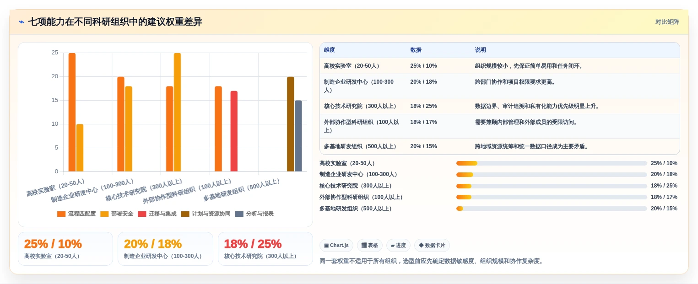This screenshot has width=698, height=284.
Task: Toggle the 迁移与集成 legend item
Action: (x=157, y=214)
